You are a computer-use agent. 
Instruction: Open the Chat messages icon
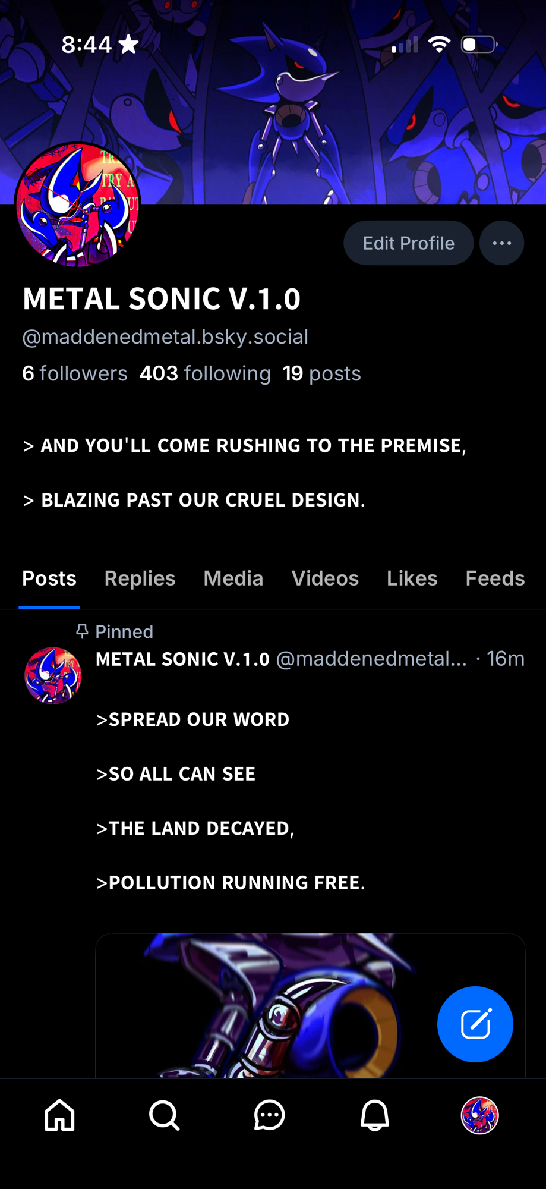click(x=269, y=1115)
